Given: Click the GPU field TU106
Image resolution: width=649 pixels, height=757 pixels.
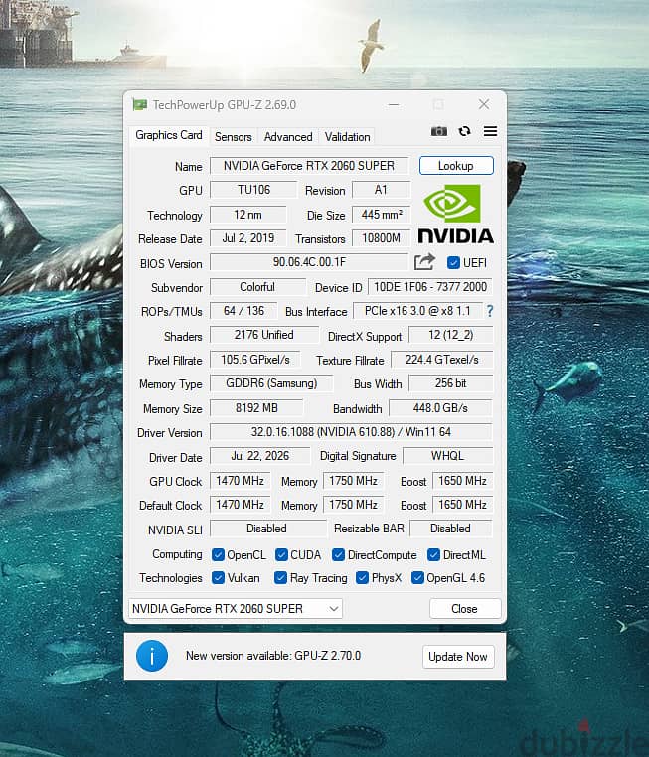Looking at the screenshot, I should point(253,190).
